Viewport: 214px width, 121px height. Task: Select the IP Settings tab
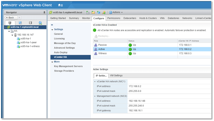(101, 76)
